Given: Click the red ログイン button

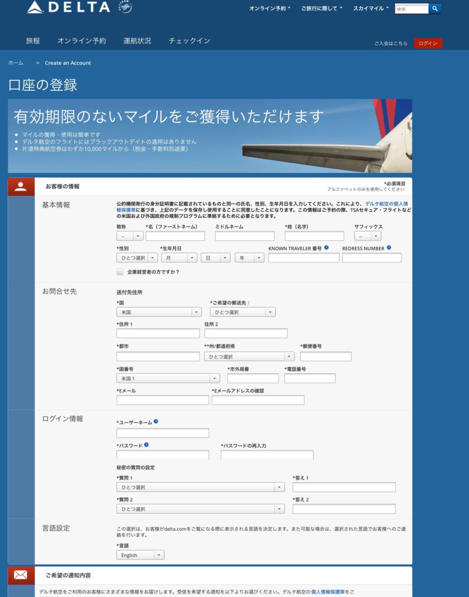Looking at the screenshot, I should [x=428, y=43].
